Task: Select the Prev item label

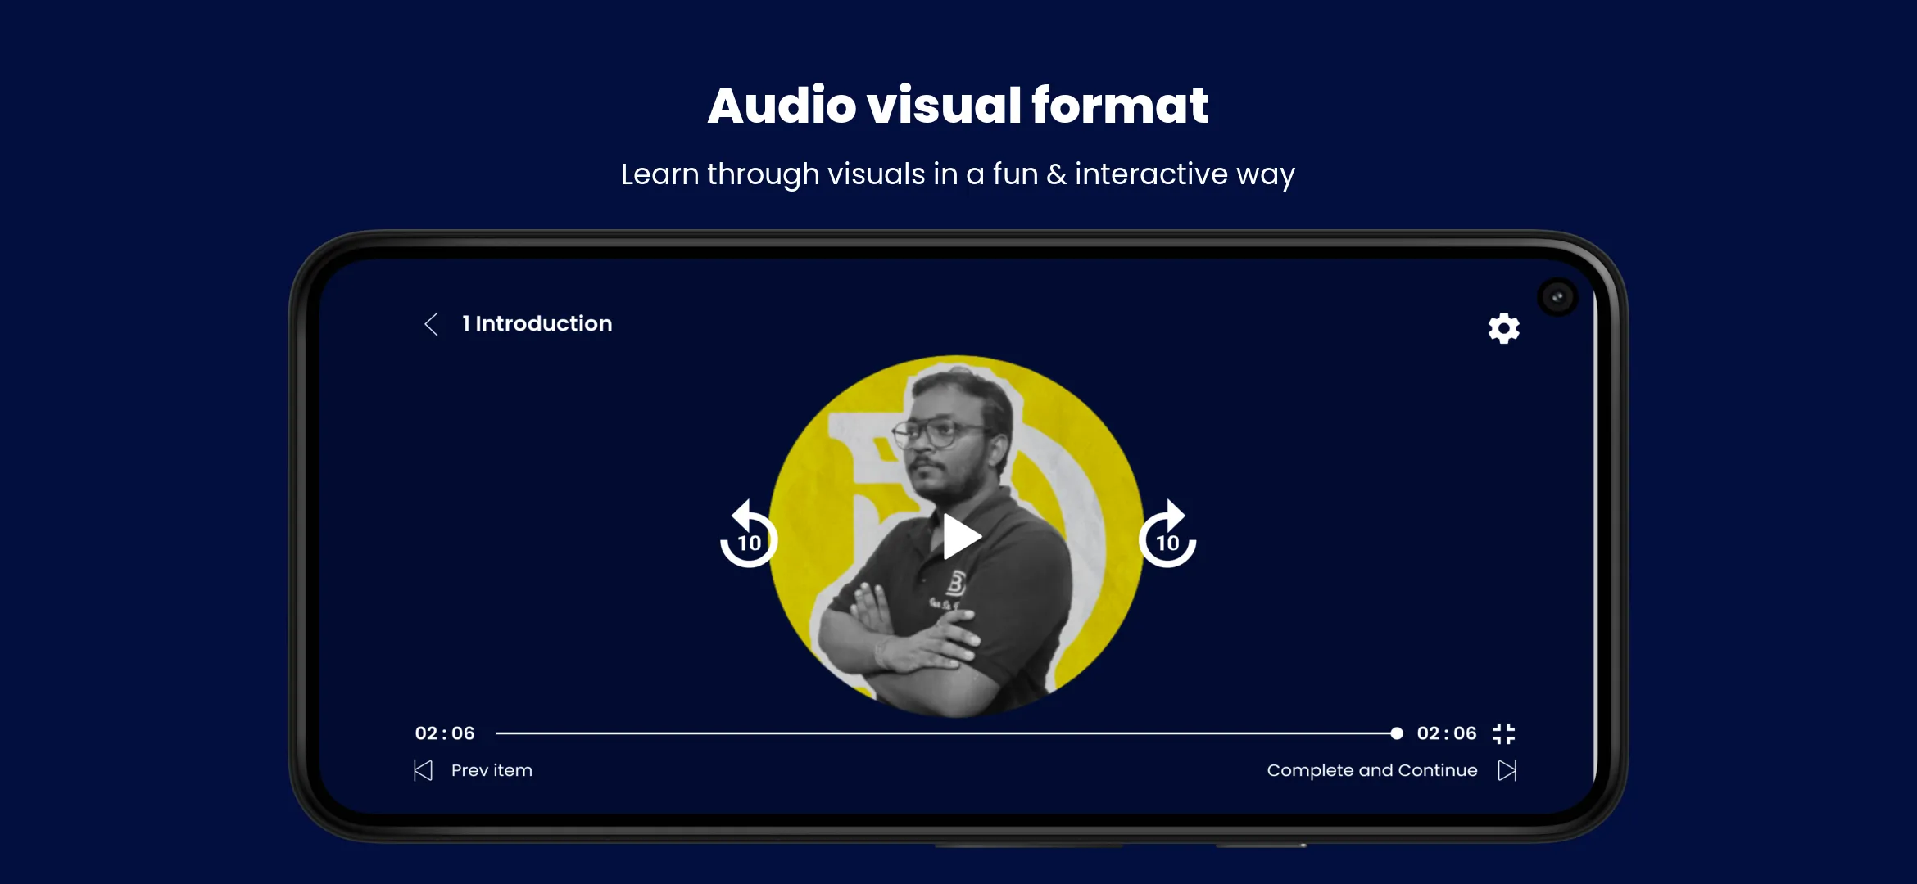Action: pos(492,770)
